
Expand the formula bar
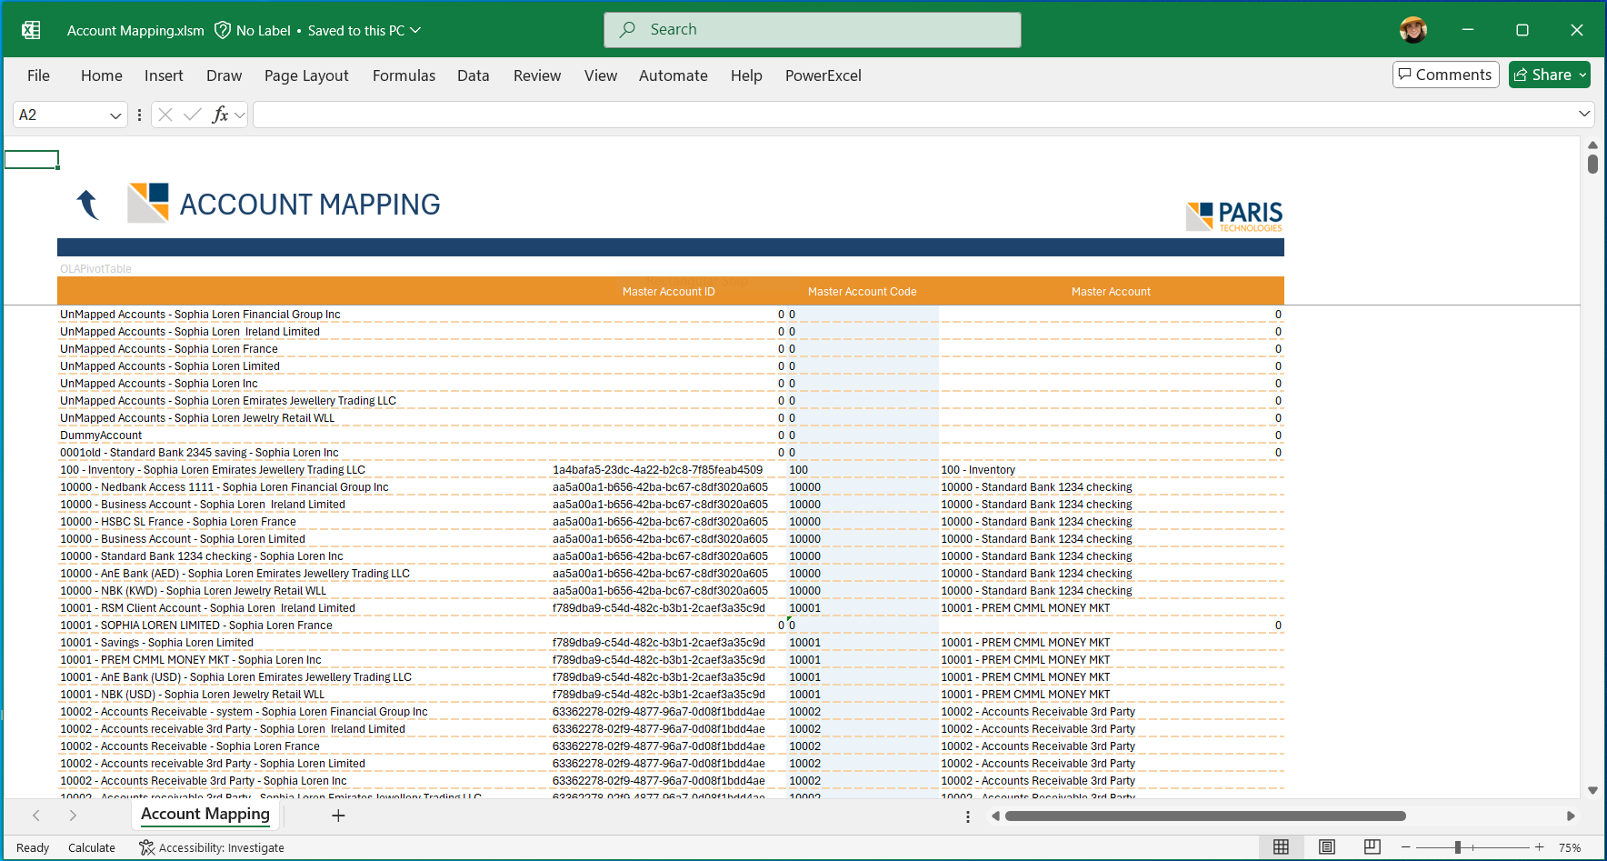tap(1584, 114)
